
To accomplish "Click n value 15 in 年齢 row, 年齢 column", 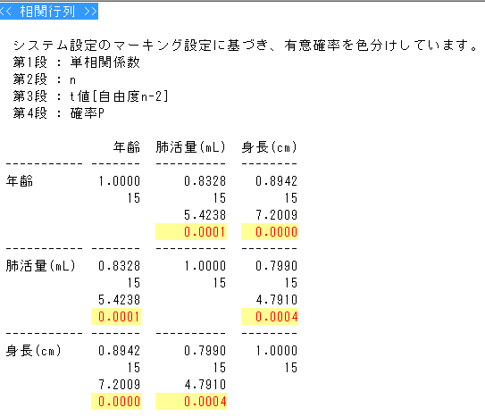I will pyautogui.click(x=134, y=198).
